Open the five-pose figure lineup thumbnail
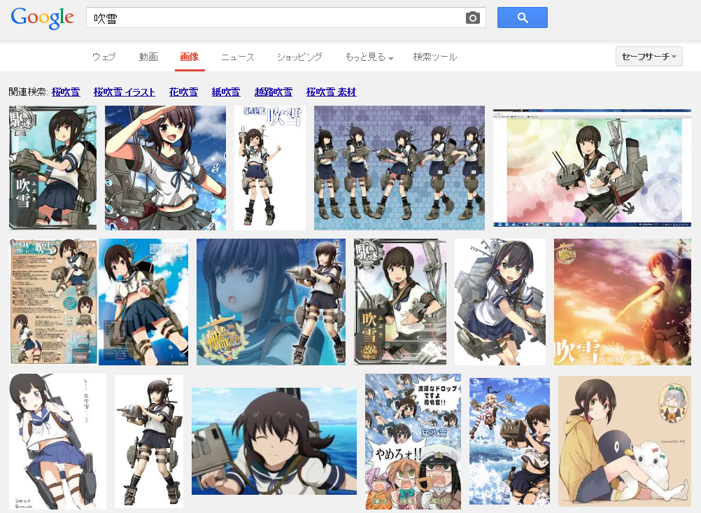Image resolution: width=701 pixels, height=513 pixels. click(399, 168)
